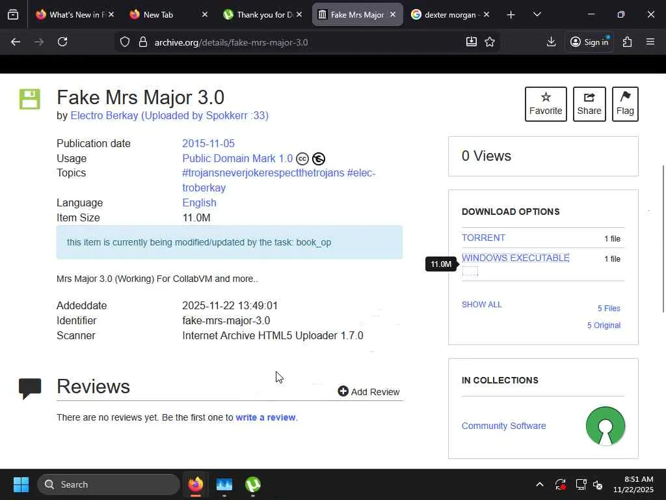Open the blue monitor app in taskbar
This screenshot has width=666, height=500.
pyautogui.click(x=224, y=484)
